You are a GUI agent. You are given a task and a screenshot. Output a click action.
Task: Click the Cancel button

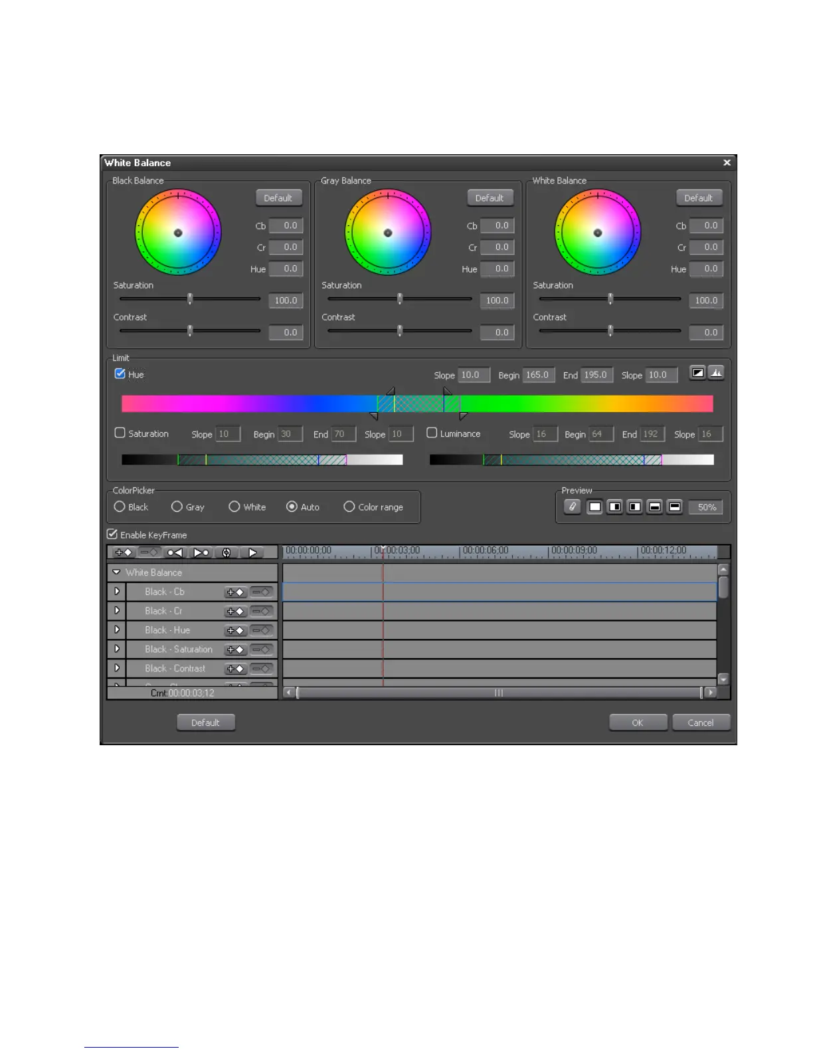click(x=701, y=723)
